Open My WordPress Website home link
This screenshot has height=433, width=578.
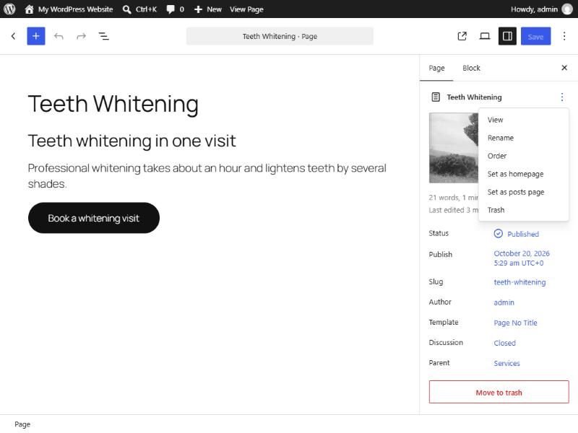[x=69, y=9]
